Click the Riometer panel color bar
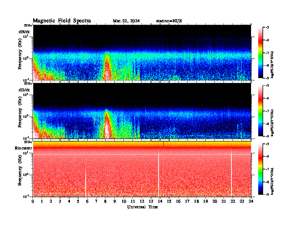Screen dimensions: 299x231 coord(260,169)
